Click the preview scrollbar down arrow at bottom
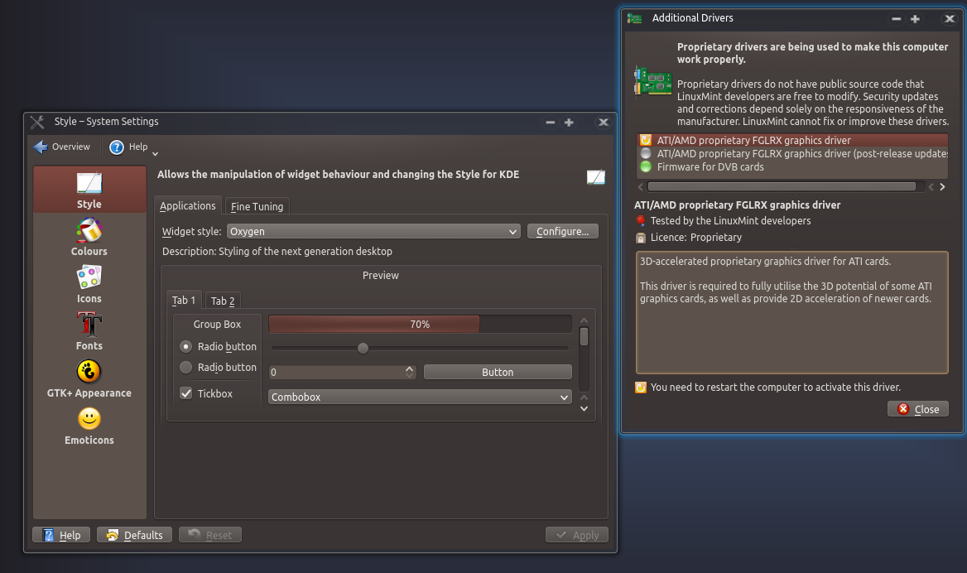This screenshot has width=967, height=573. tap(584, 409)
